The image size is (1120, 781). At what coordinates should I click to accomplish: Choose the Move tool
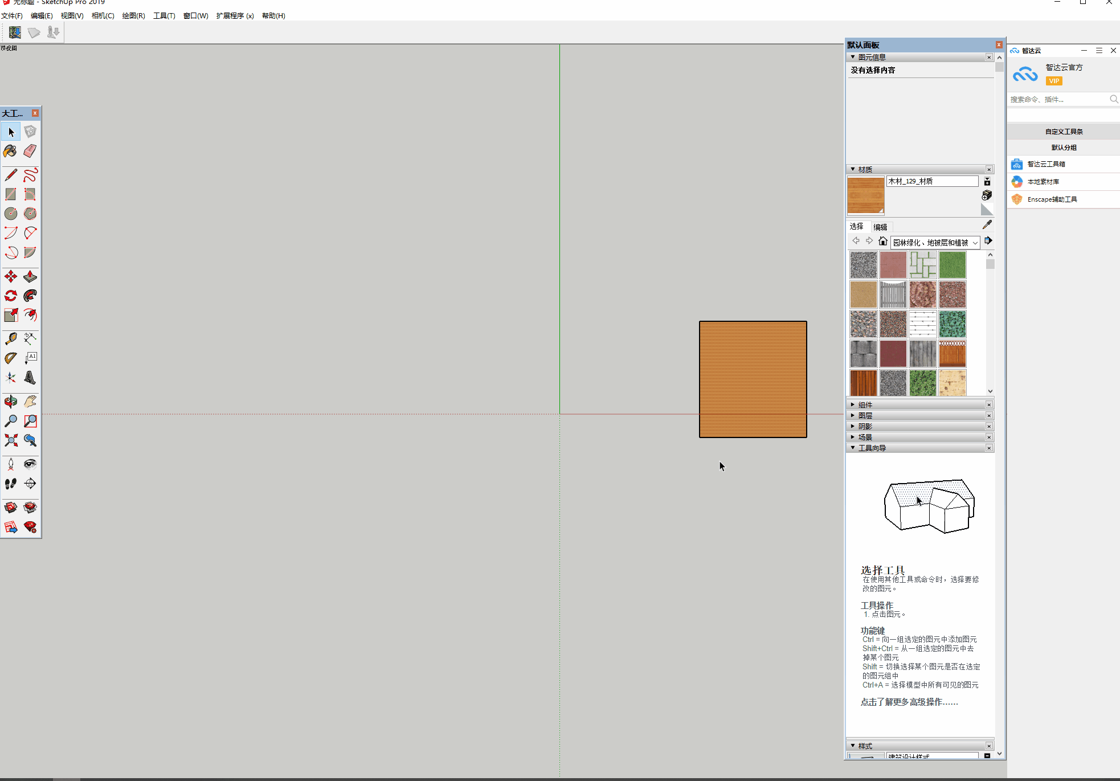click(x=10, y=277)
